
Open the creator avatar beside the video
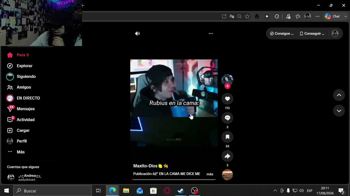227,79
